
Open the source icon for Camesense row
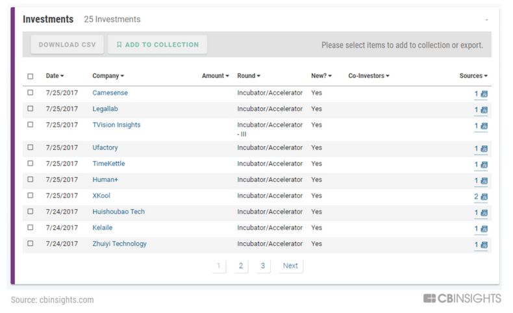pos(484,94)
